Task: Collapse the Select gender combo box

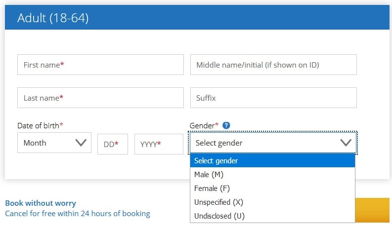Action: 273,143
